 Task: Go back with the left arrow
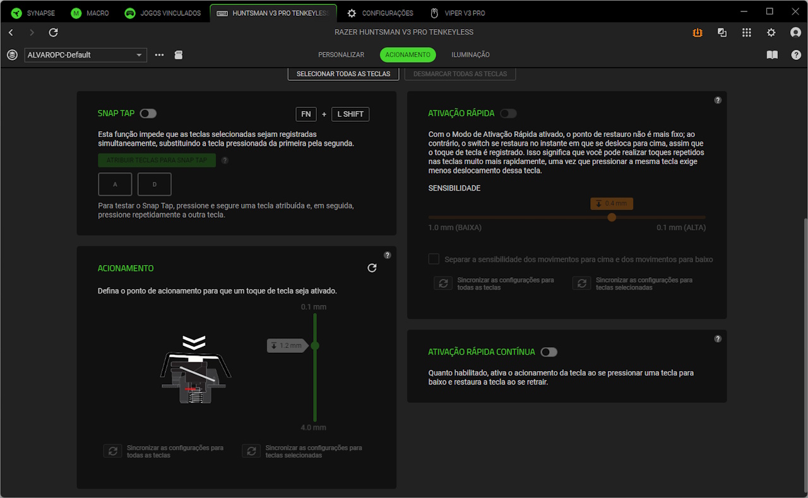click(11, 32)
